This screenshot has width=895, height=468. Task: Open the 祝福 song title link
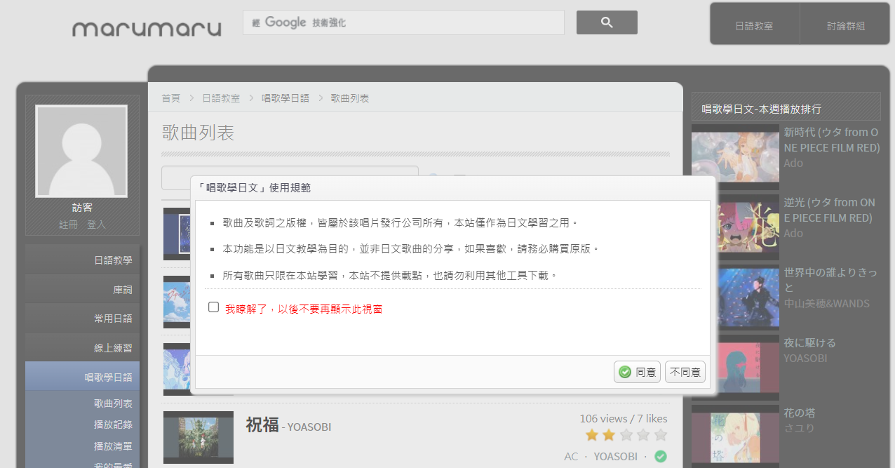pos(262,424)
